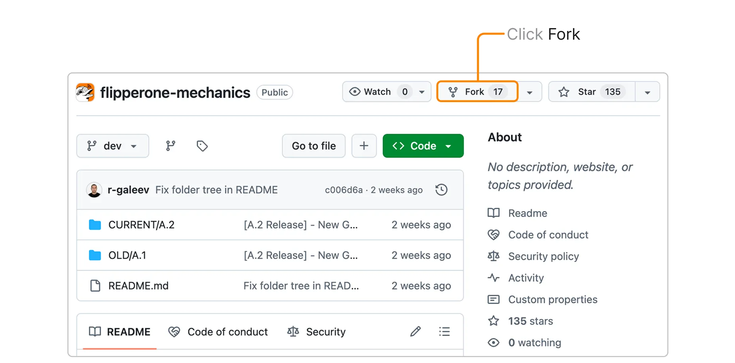View tags via the tag icon
The width and height of the screenshot is (735, 363).
(x=202, y=146)
